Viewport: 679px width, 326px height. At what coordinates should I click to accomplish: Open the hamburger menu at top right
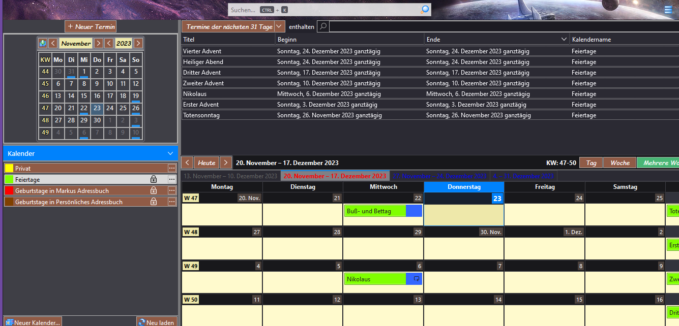[x=668, y=9]
